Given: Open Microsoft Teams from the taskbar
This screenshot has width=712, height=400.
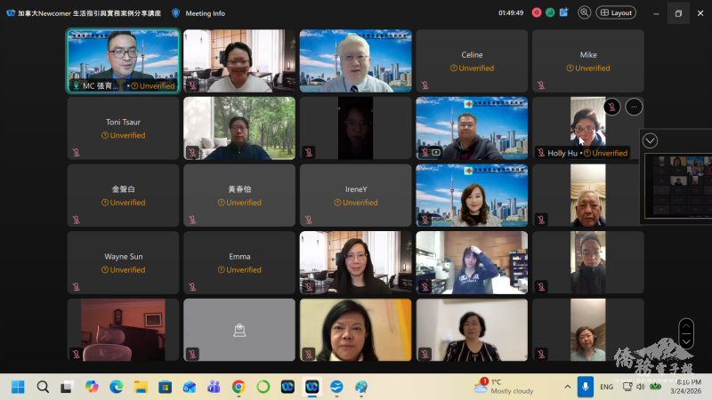Looking at the screenshot, I should pyautogui.click(x=214, y=388).
